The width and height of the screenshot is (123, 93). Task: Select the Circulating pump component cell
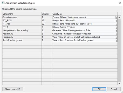coord(22,17)
